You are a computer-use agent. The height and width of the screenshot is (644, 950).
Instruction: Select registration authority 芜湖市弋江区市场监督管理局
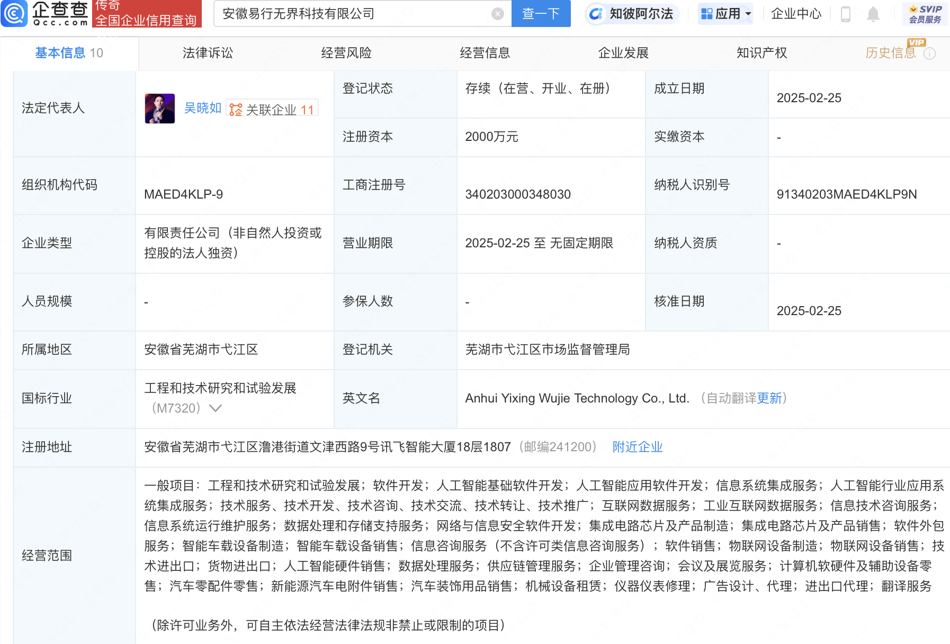point(548,350)
